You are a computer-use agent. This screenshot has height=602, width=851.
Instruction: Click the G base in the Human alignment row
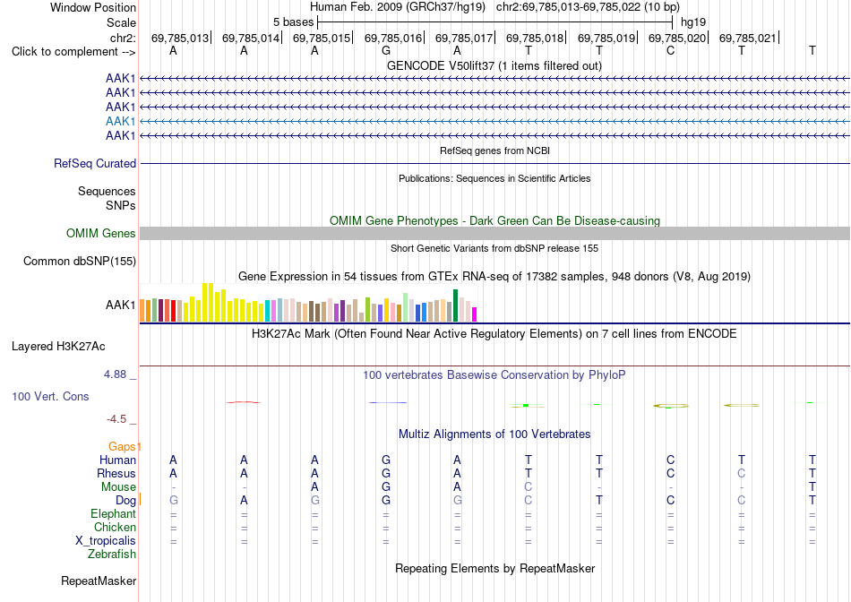[x=386, y=460]
